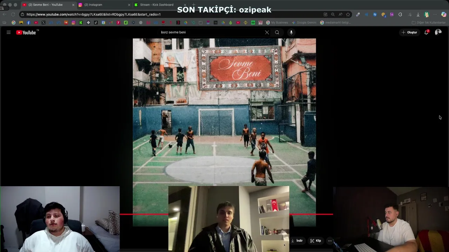
Task: Close the Instagram tab
Action: 129,5
